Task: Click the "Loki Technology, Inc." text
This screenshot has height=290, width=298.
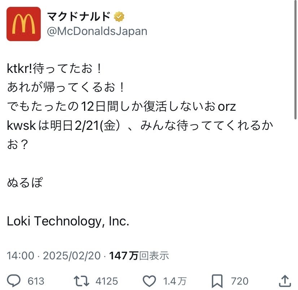Action: click(x=68, y=221)
